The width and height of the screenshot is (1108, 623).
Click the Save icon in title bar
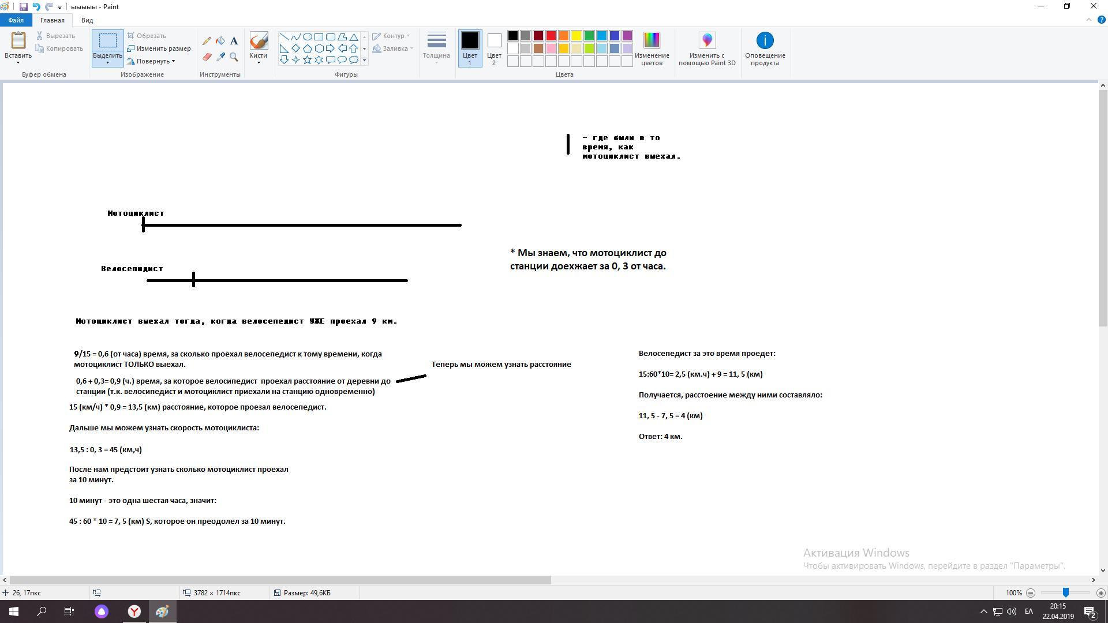point(23,7)
